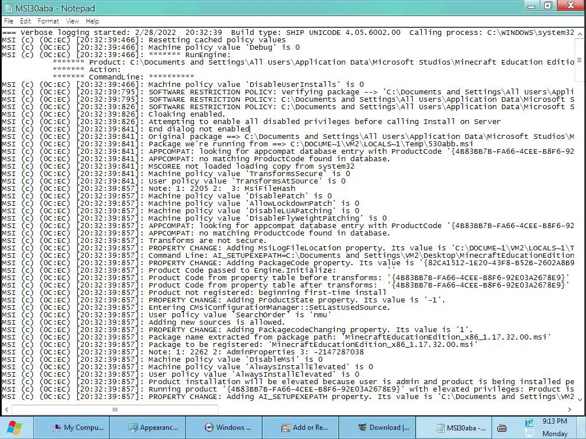Image resolution: width=586 pixels, height=439 pixels.
Task: Click the Windows Start button
Action: click(14, 428)
